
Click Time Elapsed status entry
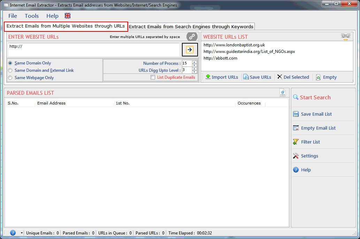click(190, 233)
